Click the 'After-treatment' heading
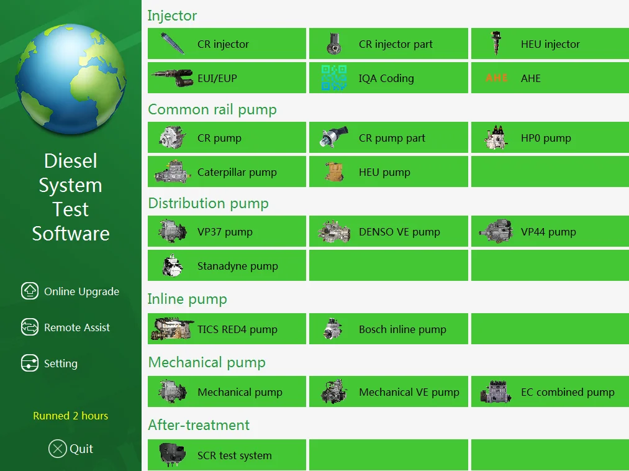Image resolution: width=629 pixels, height=471 pixels. tap(199, 425)
